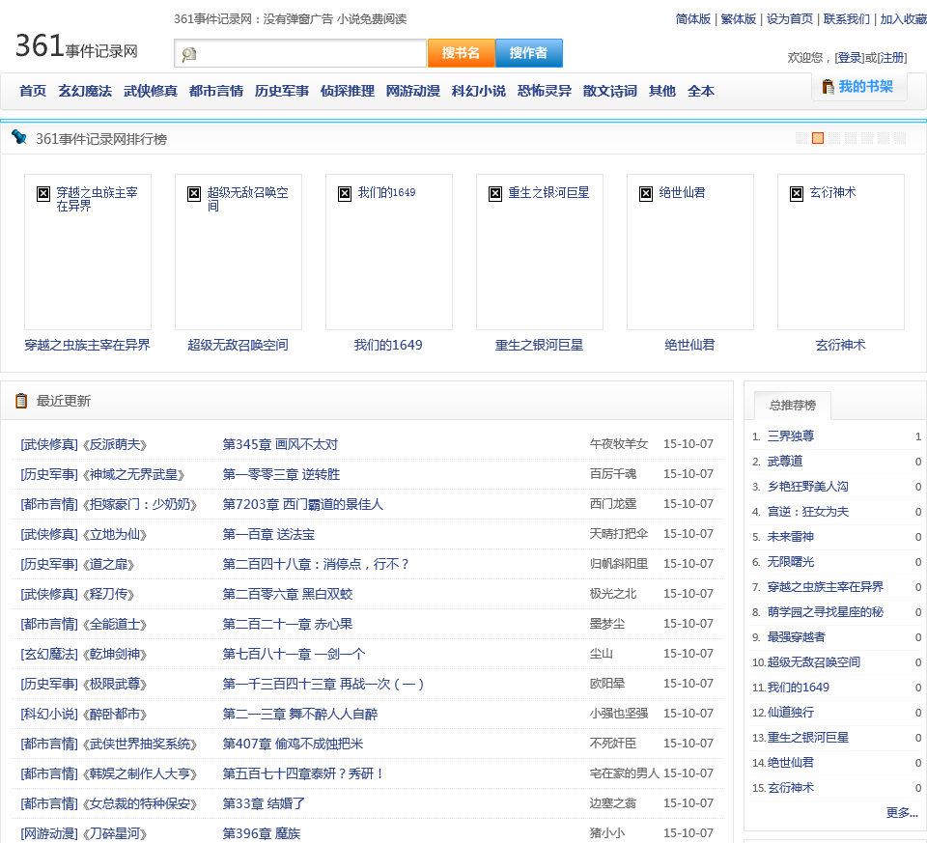The image size is (927, 843).
Task: Open the 恐怖灵异 category menu
Action: point(545,91)
